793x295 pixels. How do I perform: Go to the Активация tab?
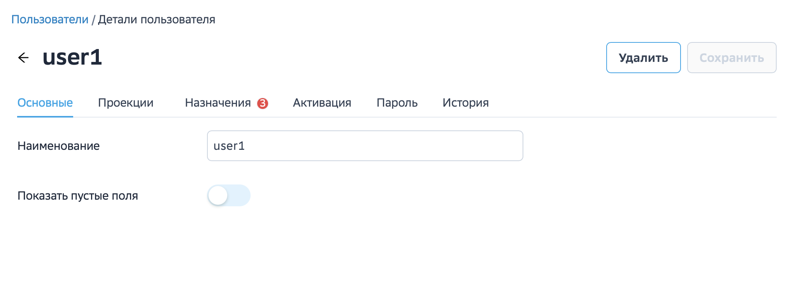(x=322, y=103)
